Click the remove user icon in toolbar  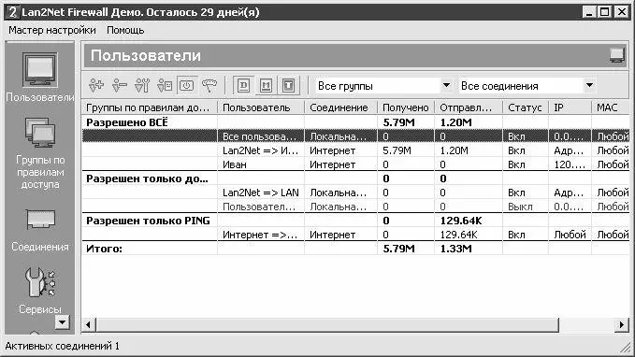(x=120, y=85)
